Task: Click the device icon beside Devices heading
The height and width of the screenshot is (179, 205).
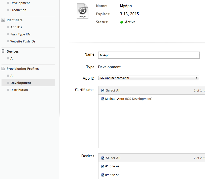Action: [3, 51]
